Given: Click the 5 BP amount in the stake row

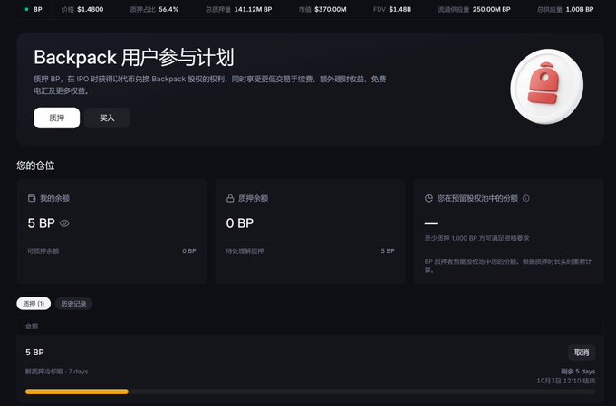Looking at the screenshot, I should (x=34, y=353).
